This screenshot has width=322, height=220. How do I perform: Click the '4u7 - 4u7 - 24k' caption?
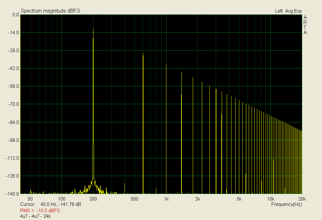point(35,216)
